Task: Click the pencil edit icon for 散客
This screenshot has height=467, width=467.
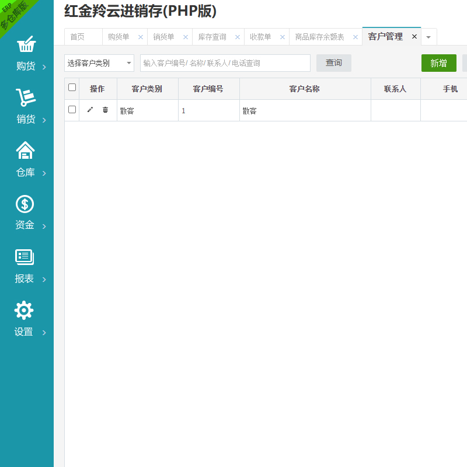Action: point(90,110)
